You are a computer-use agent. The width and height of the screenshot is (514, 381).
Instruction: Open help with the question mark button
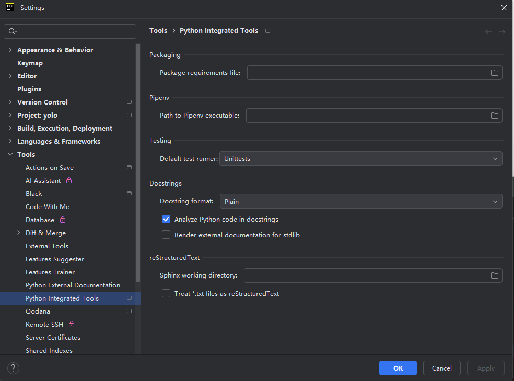(x=13, y=368)
